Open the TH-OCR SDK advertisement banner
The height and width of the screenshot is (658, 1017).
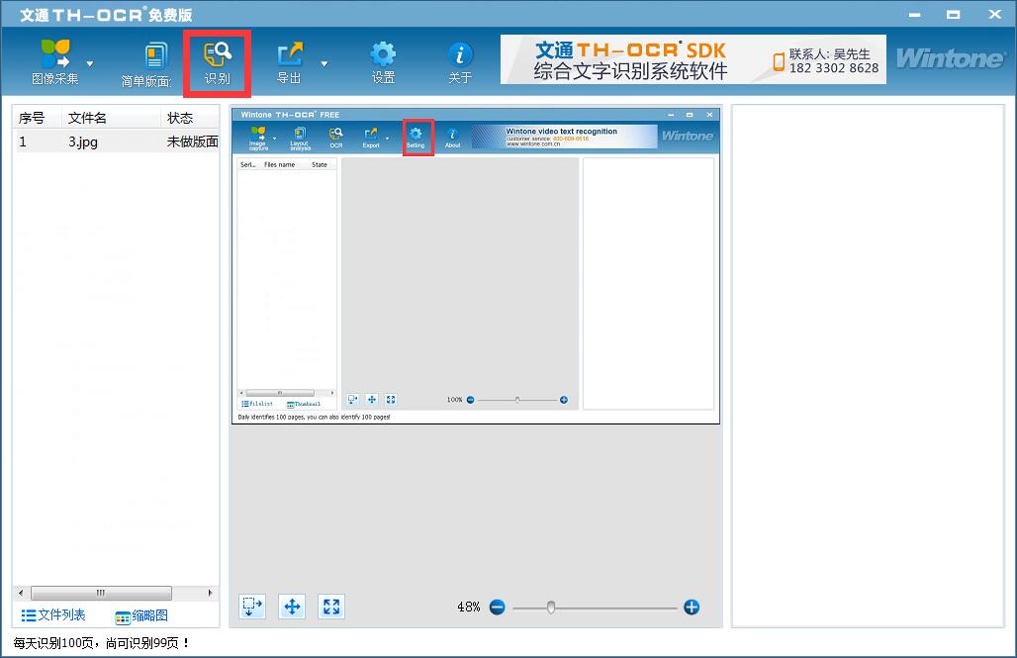click(x=691, y=59)
